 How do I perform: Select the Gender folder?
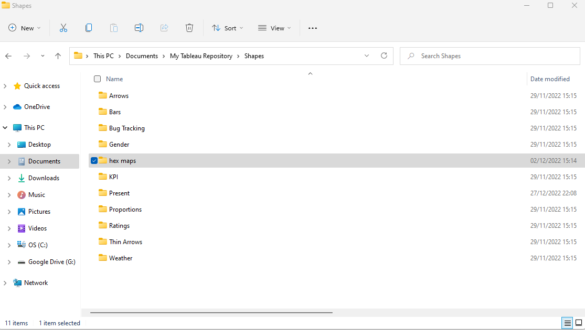tap(119, 144)
